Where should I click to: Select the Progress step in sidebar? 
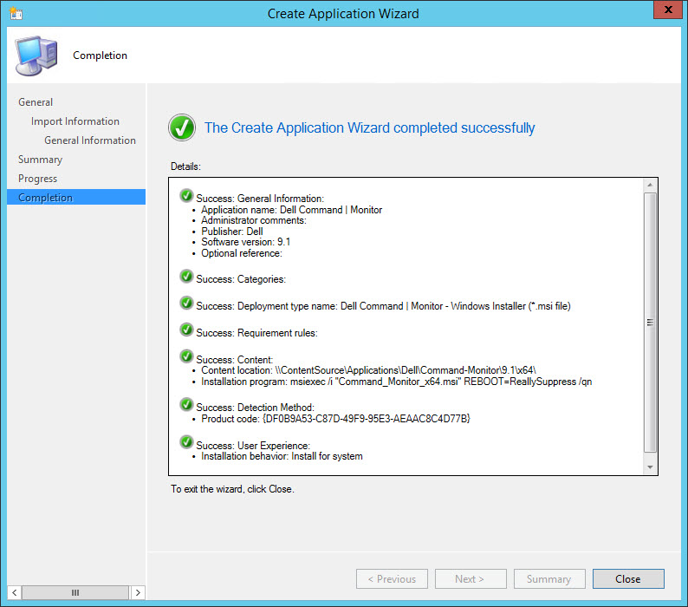(38, 179)
